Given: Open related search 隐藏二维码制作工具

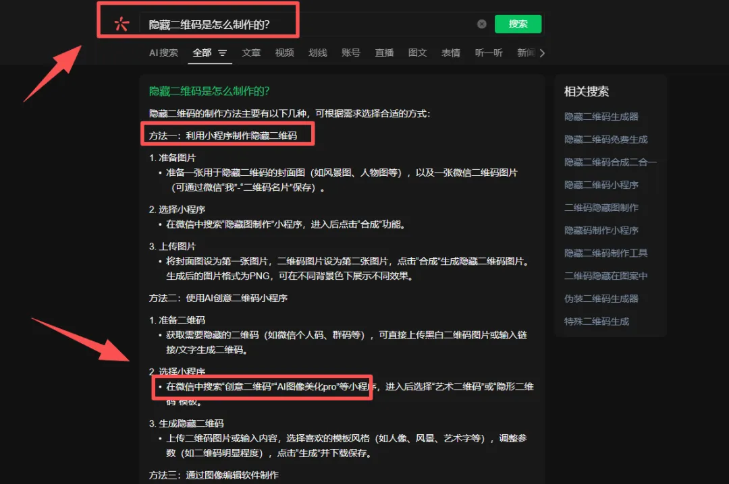Looking at the screenshot, I should [605, 253].
